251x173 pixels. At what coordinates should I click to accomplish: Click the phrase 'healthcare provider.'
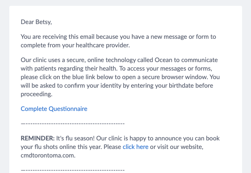point(103,45)
